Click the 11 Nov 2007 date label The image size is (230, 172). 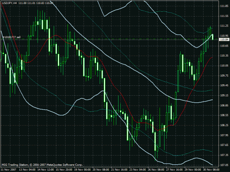tap(8, 169)
